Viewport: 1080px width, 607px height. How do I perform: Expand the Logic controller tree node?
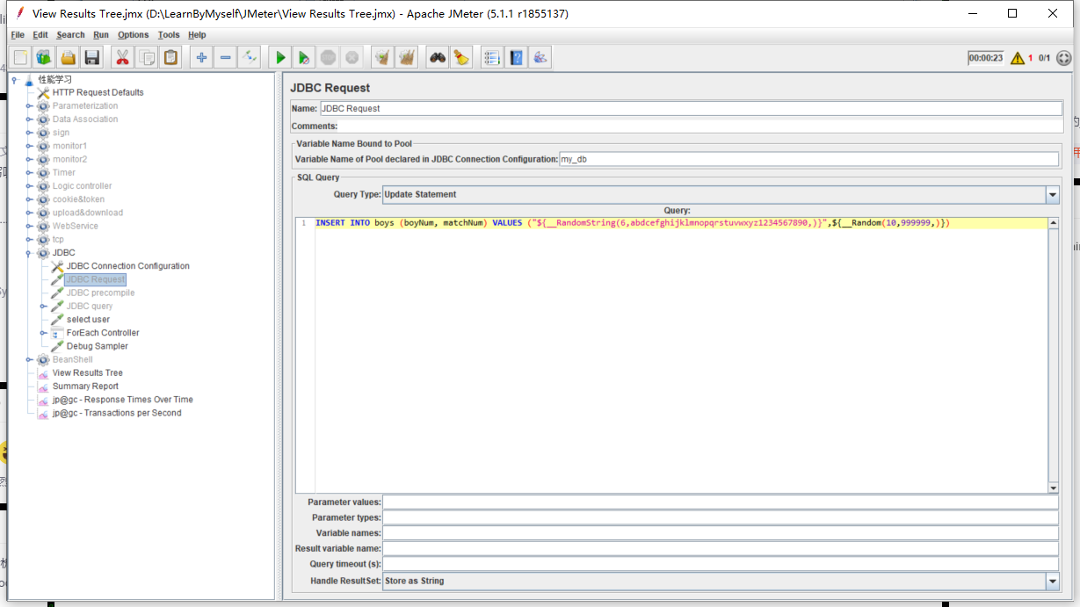point(29,186)
